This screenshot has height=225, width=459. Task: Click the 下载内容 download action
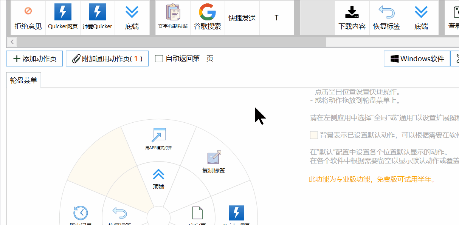tap(352, 18)
